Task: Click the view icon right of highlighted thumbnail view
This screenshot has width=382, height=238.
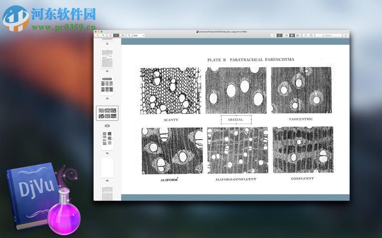Action: pos(297,35)
